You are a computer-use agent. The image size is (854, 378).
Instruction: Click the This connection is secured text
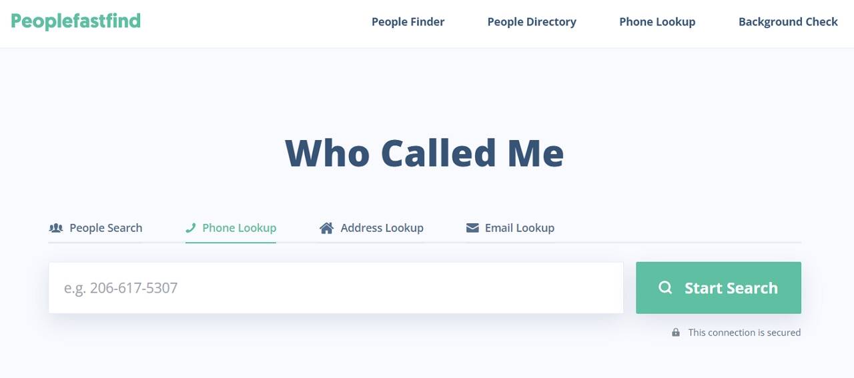click(745, 333)
